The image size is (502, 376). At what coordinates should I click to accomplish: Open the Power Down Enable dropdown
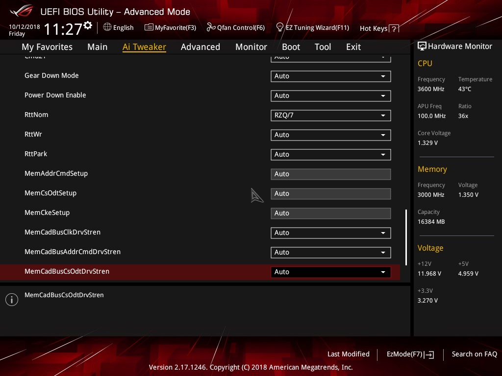coord(331,95)
